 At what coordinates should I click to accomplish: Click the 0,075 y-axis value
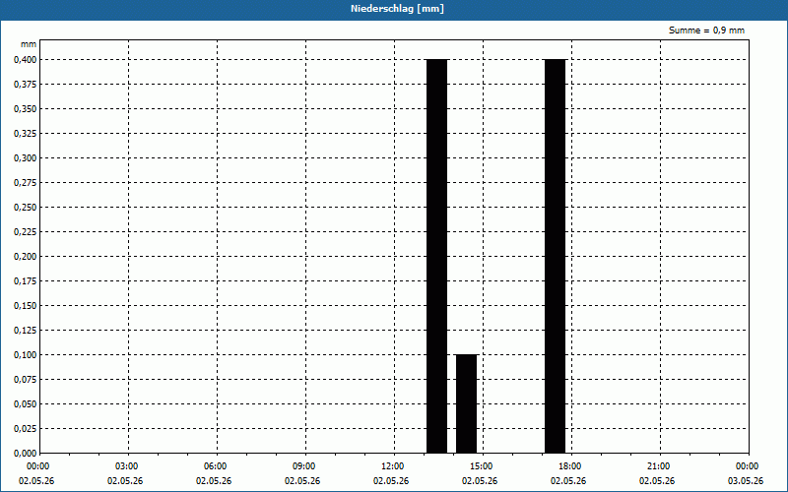(x=25, y=380)
